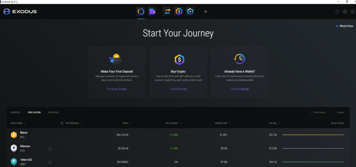Expand the Tether USD row chevron
The width and height of the screenshot is (356, 167).
(50, 162)
